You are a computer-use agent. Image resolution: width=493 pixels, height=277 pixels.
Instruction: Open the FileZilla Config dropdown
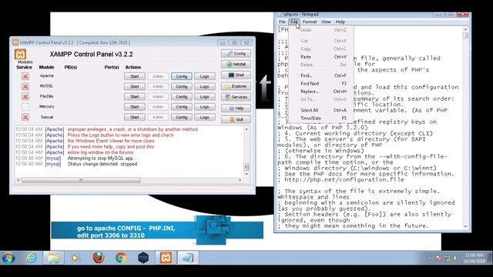click(182, 97)
